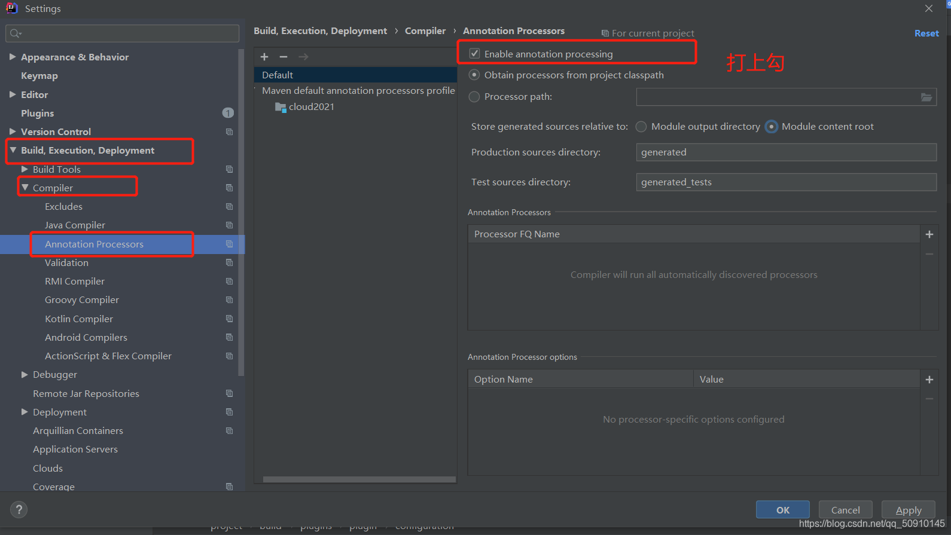951x535 pixels.
Task: Click the Test sources directory field
Action: 786,182
